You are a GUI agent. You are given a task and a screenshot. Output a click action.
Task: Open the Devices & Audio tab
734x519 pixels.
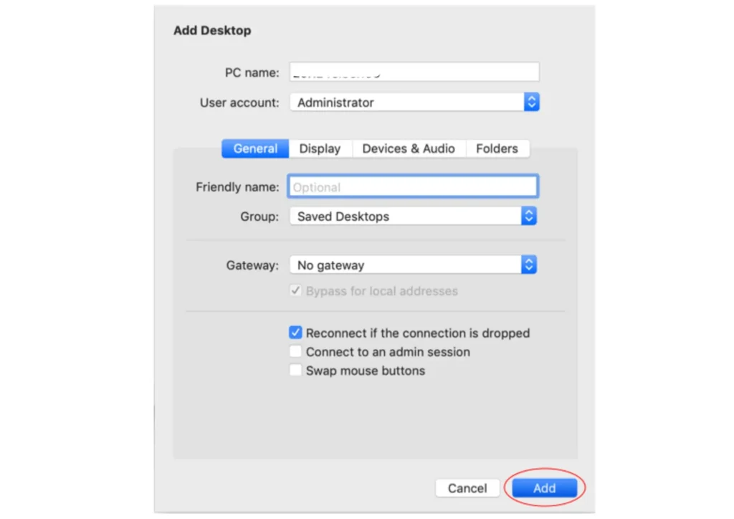tap(409, 148)
